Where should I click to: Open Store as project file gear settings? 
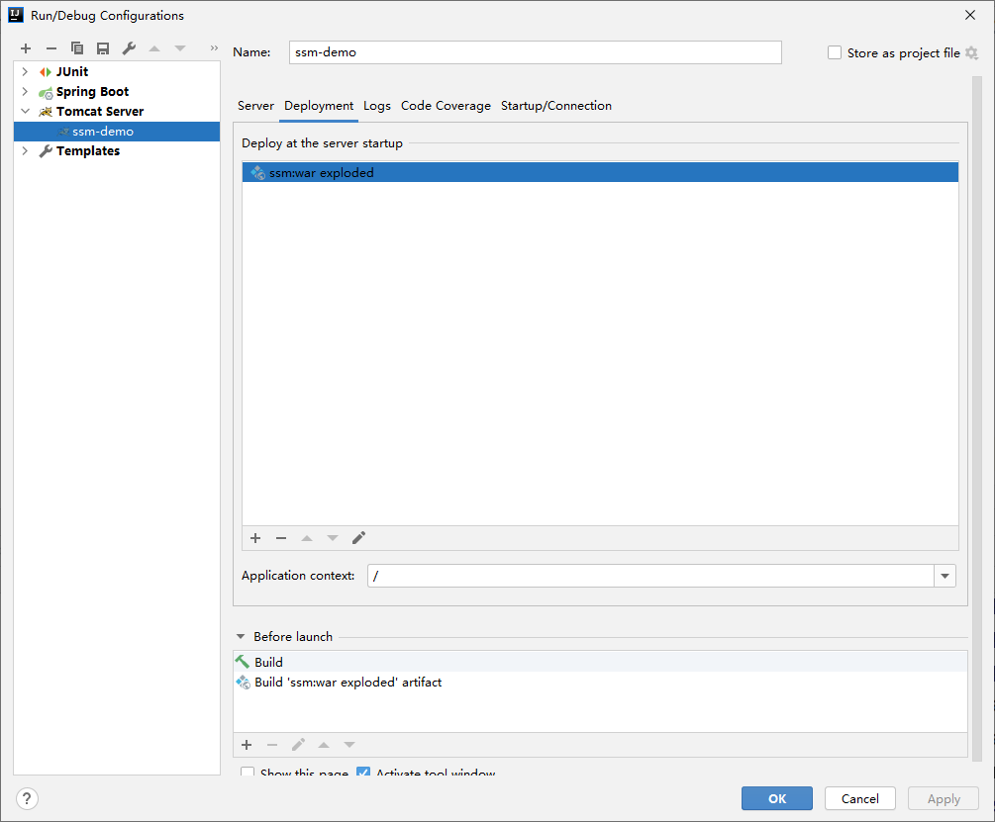click(971, 53)
